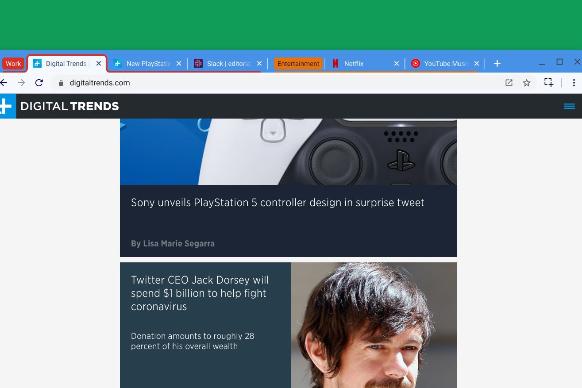Click the open-in-app icon in address bar
The image size is (582, 388).
pyautogui.click(x=509, y=83)
